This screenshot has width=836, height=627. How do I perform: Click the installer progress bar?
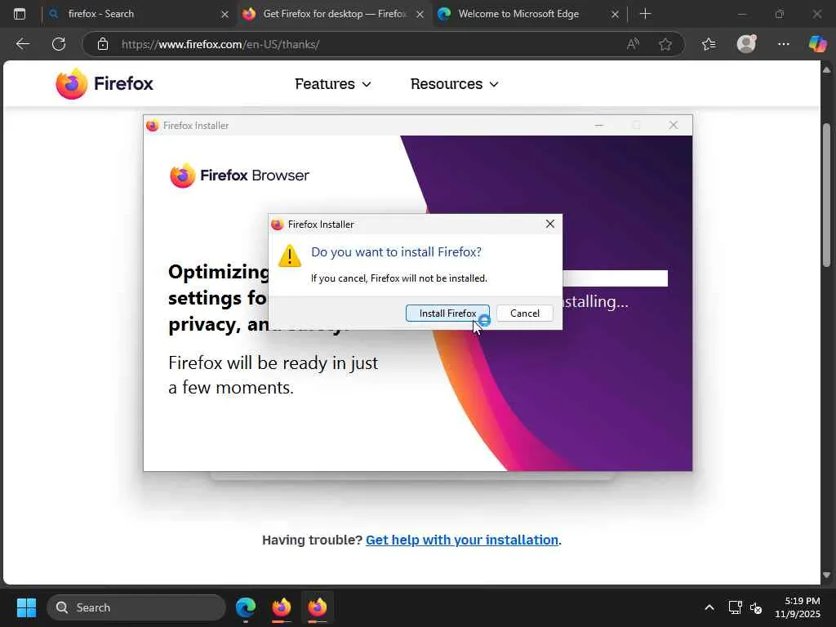(615, 278)
